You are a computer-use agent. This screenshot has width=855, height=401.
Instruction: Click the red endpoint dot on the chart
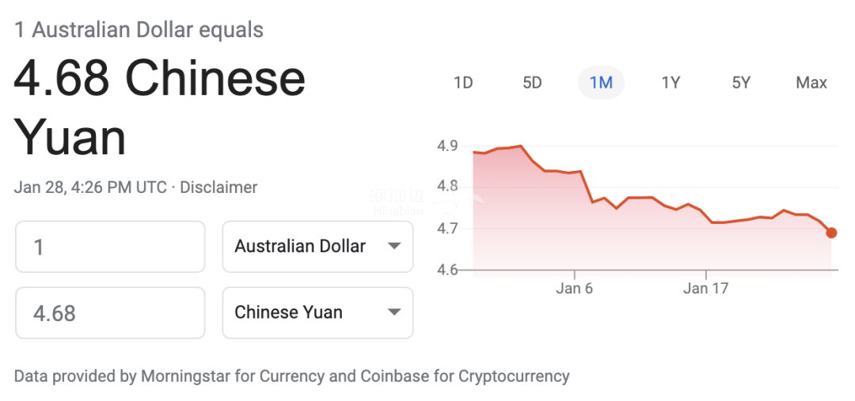(831, 233)
